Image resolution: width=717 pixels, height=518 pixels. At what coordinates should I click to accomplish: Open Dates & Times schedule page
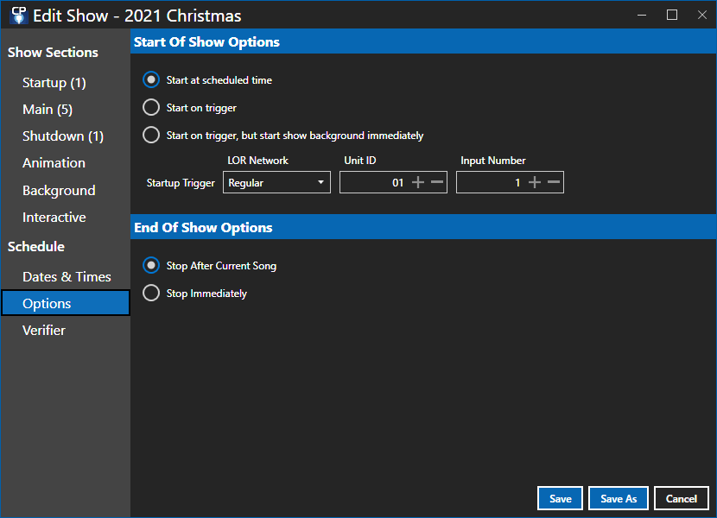point(66,276)
